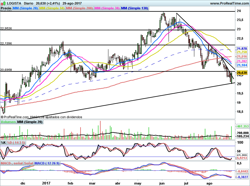
Task: Click the green Volumen panel label
Action: click(x=8, y=122)
